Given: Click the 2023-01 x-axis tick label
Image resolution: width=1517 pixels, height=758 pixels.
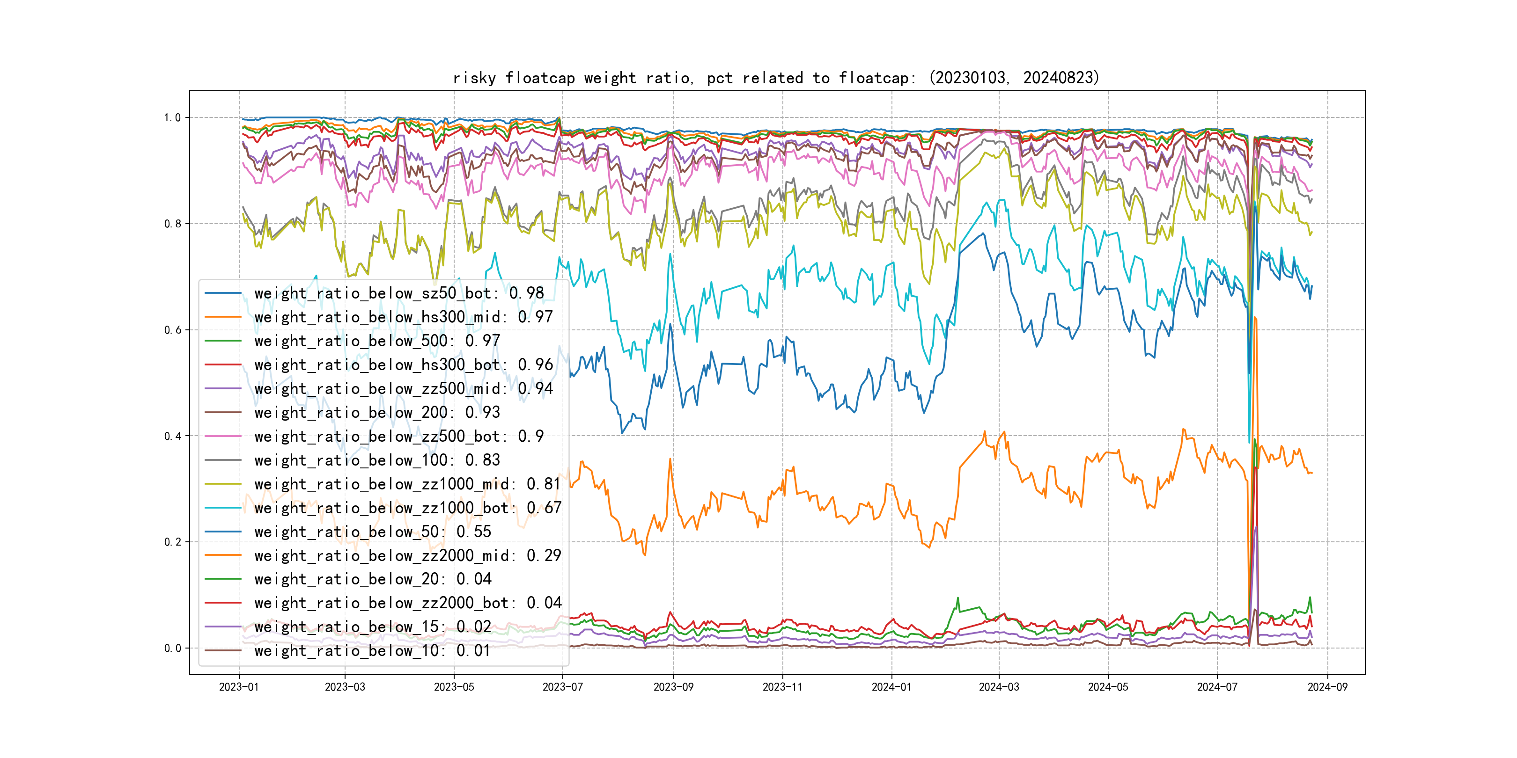Looking at the screenshot, I should point(238,687).
